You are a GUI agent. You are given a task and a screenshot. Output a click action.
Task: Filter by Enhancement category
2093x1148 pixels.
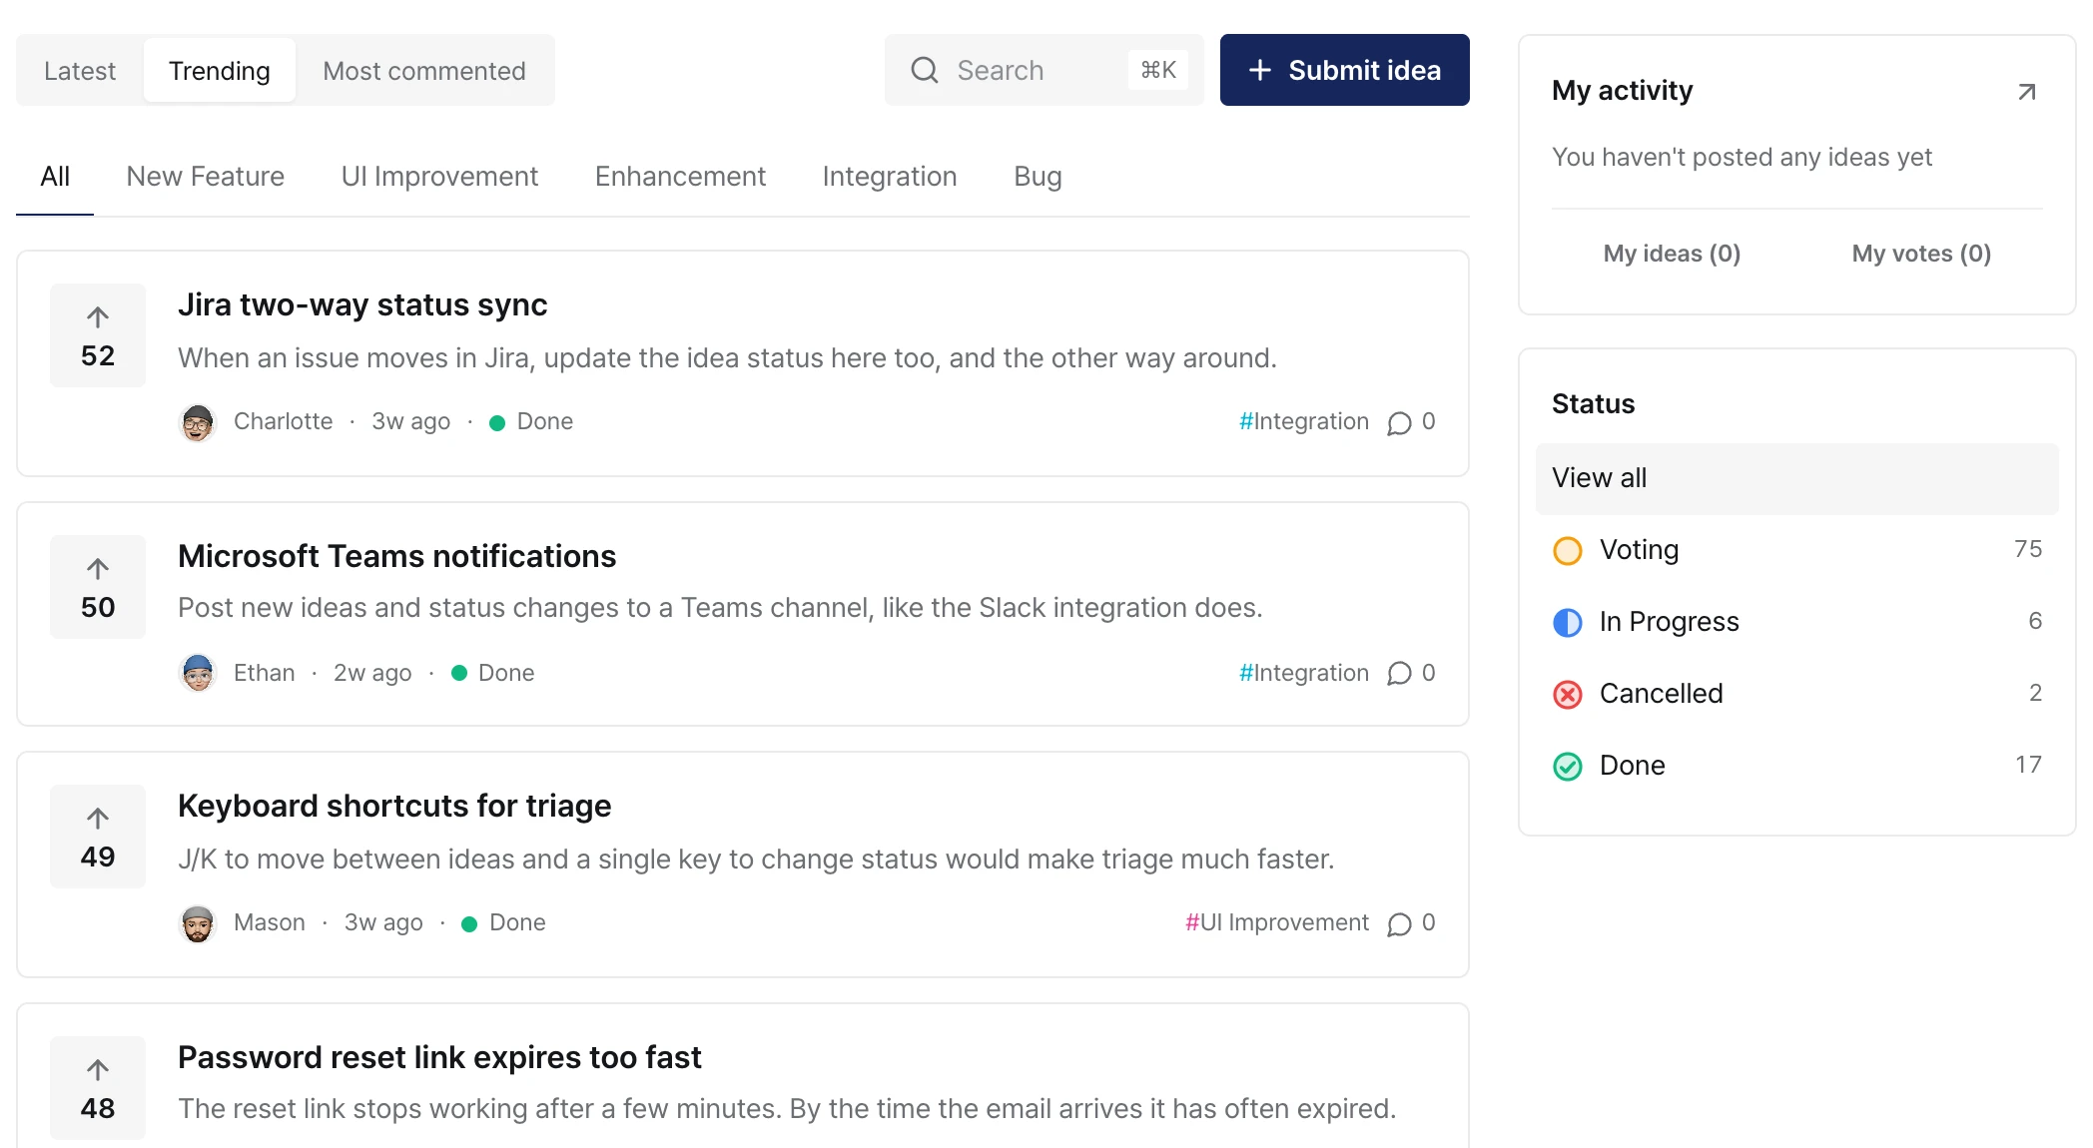click(680, 177)
